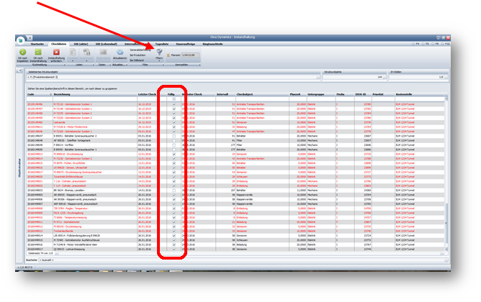Click Instandhaltung anfordern red X icon
This screenshot has width=481, height=302.
(x=55, y=51)
